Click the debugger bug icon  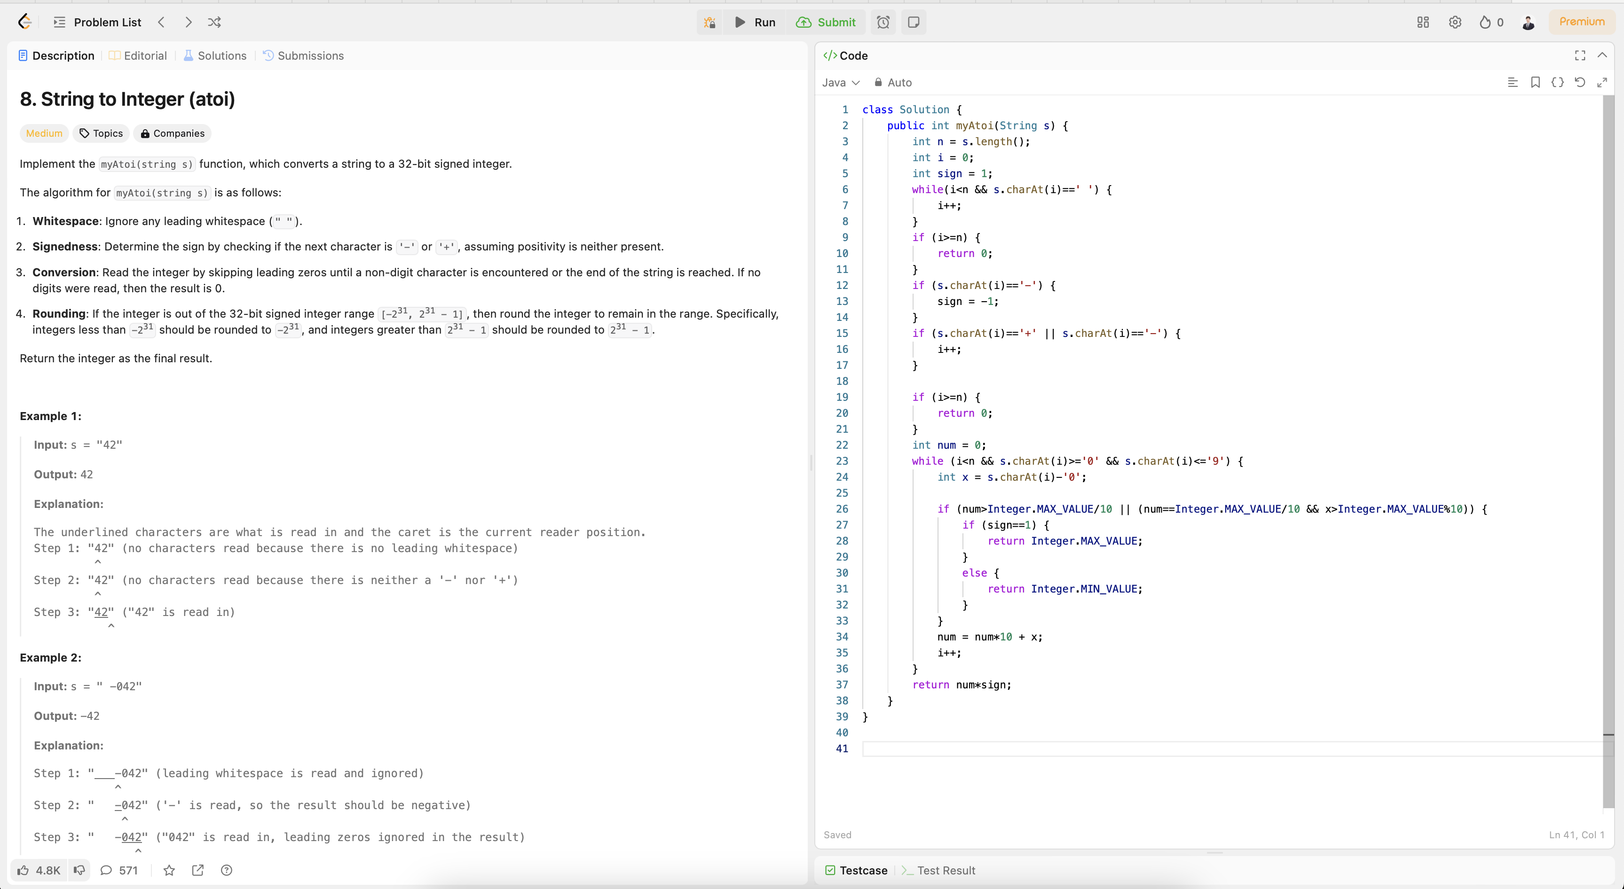(x=710, y=22)
